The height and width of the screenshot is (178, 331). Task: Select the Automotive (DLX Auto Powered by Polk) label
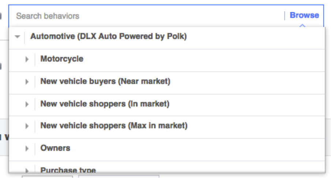click(x=108, y=36)
